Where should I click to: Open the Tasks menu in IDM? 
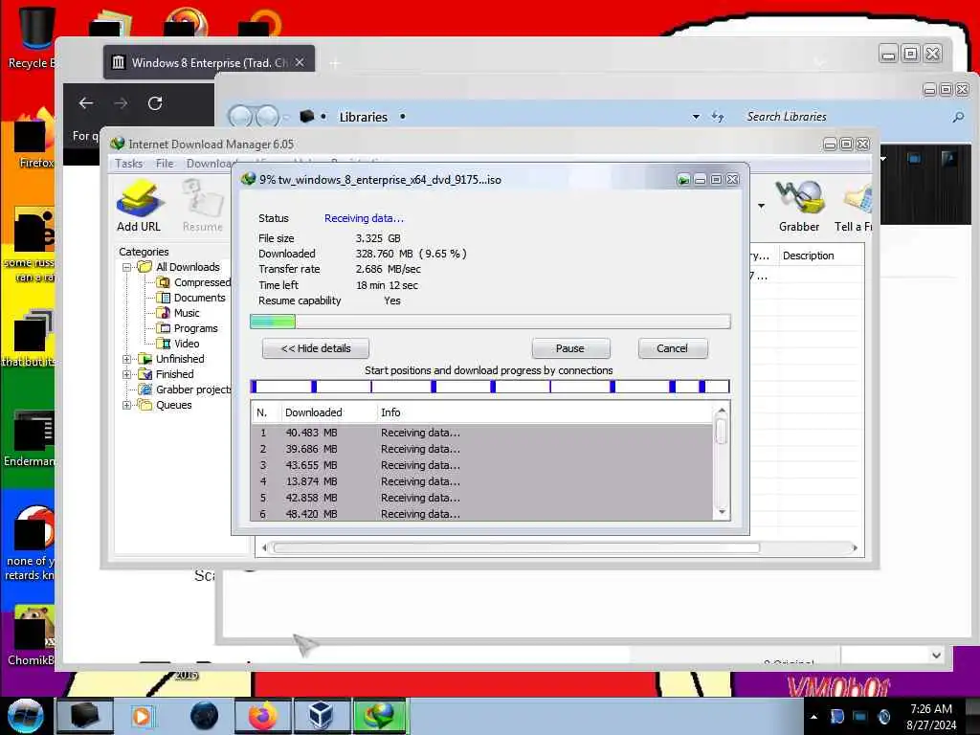(x=129, y=164)
